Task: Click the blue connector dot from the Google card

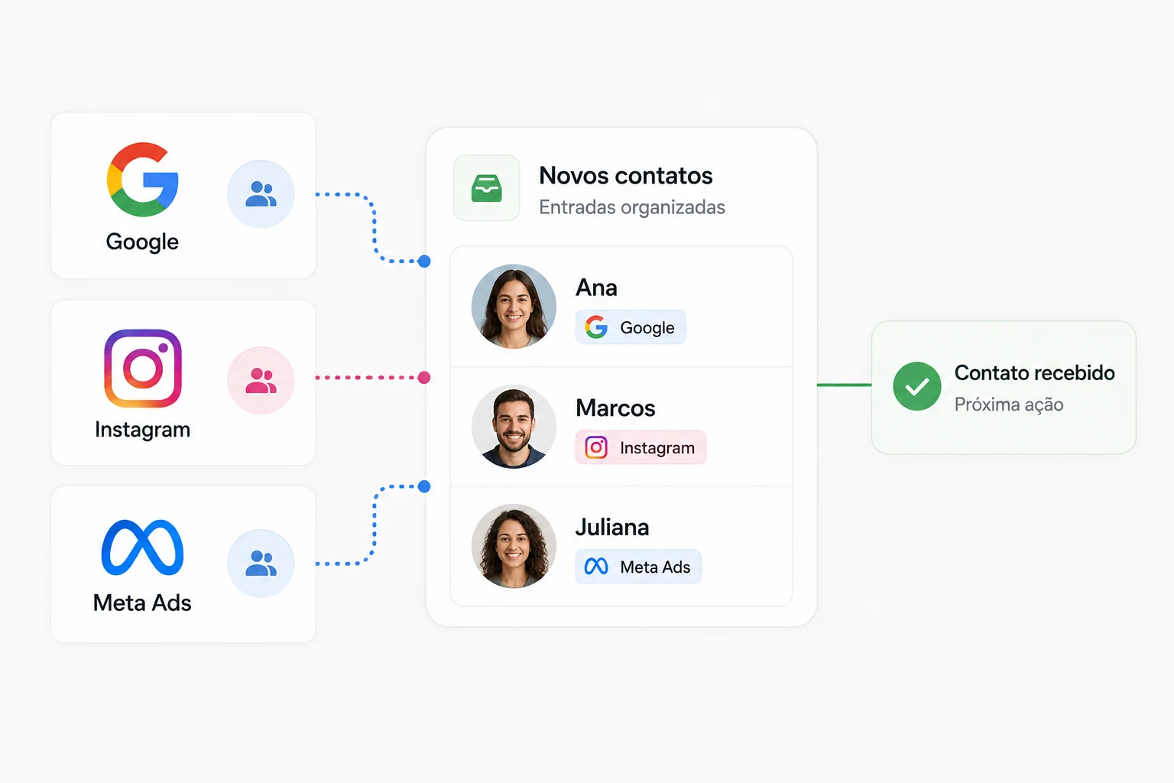Action: tap(424, 262)
